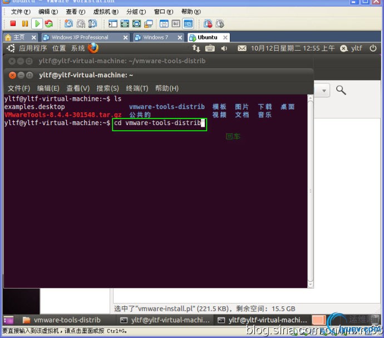Viewport: 384px width, 338px height.
Task: Open the 系统 system menu
Action: click(78, 48)
